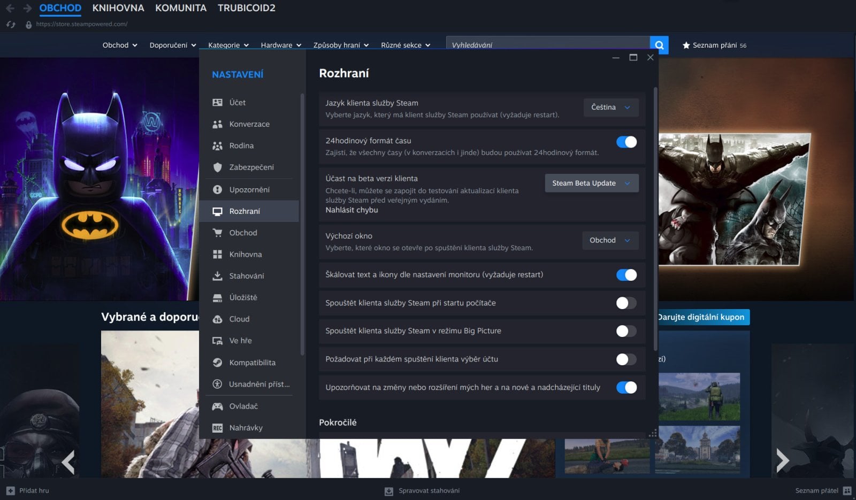Disable 24hodinový formát času toggle
This screenshot has width=856, height=500.
pos(626,142)
